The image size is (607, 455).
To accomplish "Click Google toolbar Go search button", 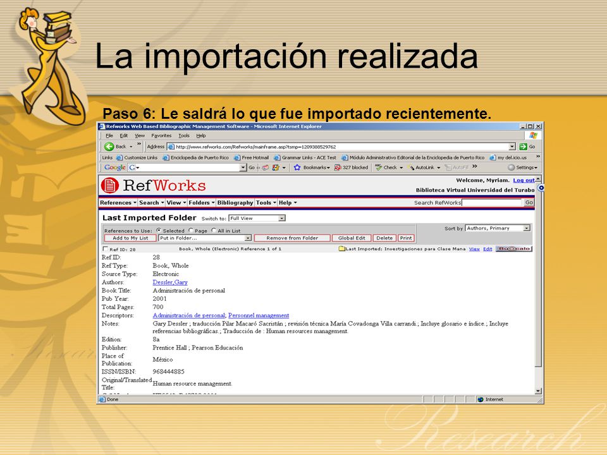I will [x=252, y=167].
